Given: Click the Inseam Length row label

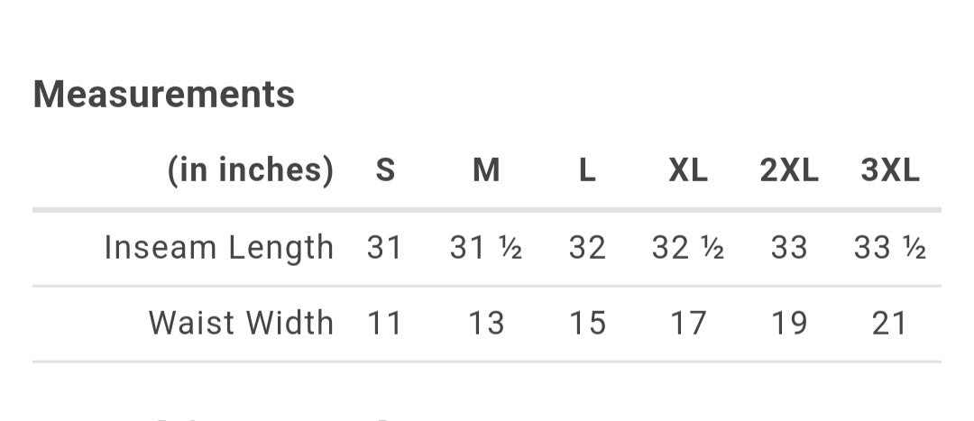Looking at the screenshot, I should tap(219, 247).
